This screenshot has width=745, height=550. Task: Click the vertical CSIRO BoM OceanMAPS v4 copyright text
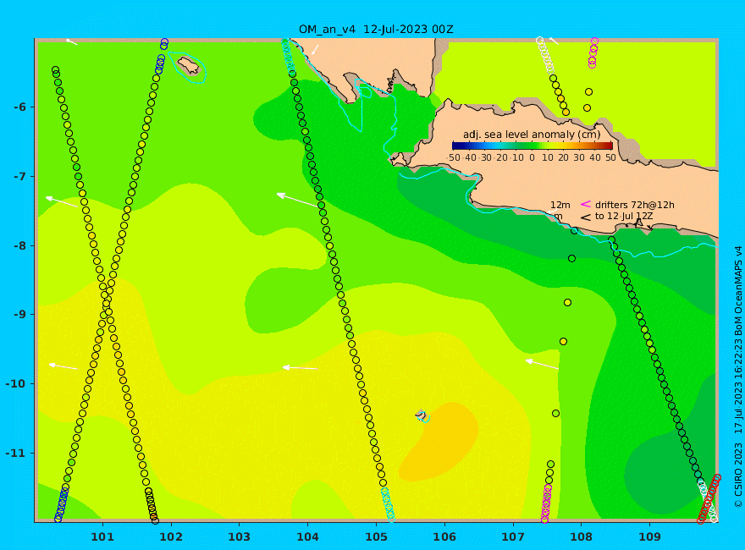pos(738,377)
